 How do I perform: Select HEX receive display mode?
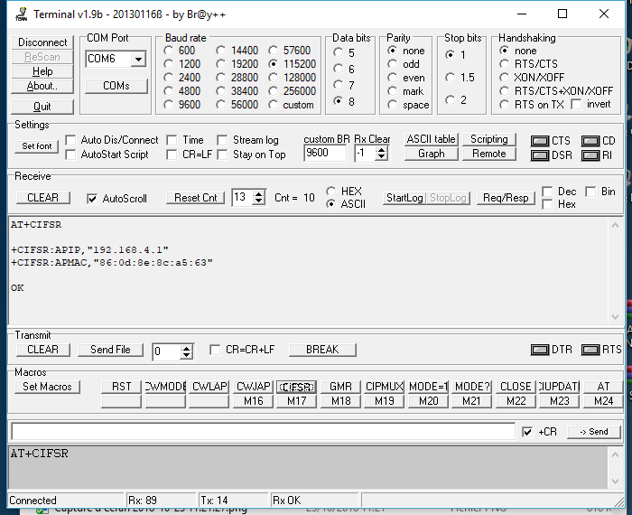(x=331, y=191)
